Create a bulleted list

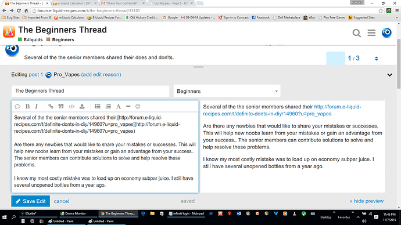pos(98,106)
